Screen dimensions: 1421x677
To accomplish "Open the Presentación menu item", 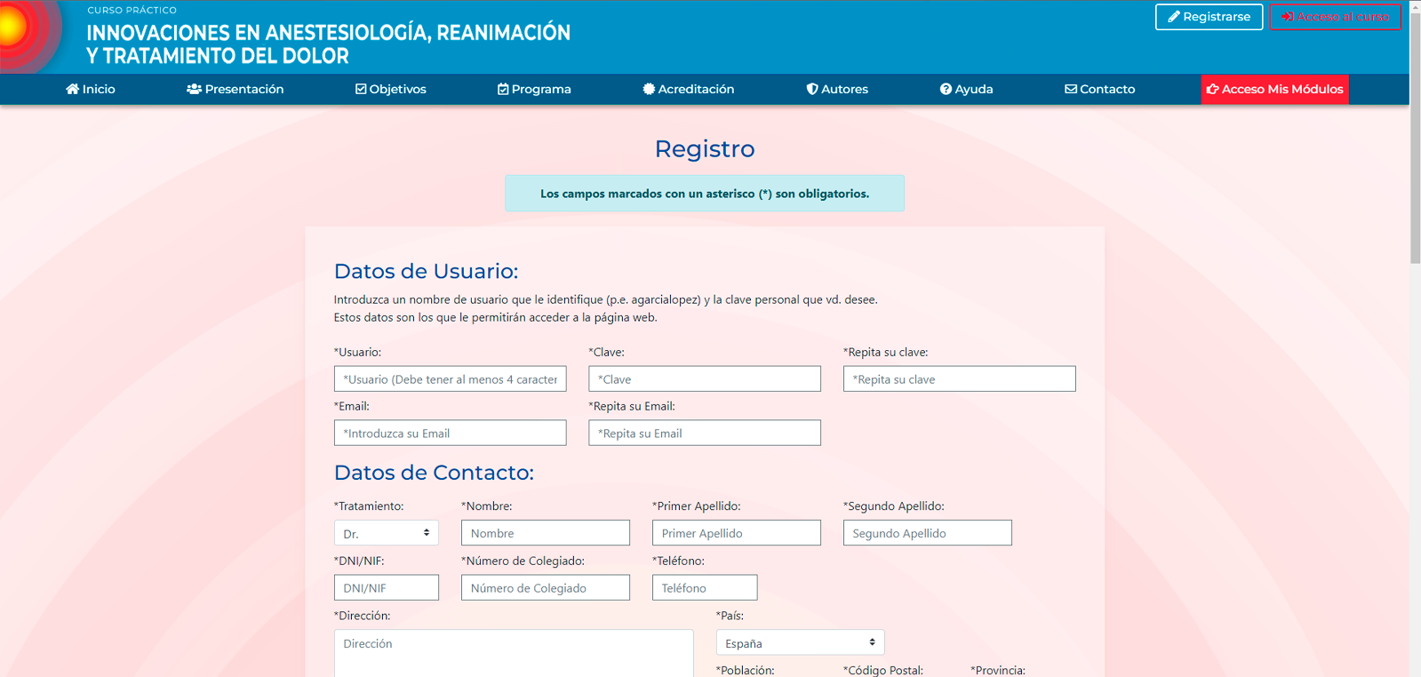I will coord(236,89).
